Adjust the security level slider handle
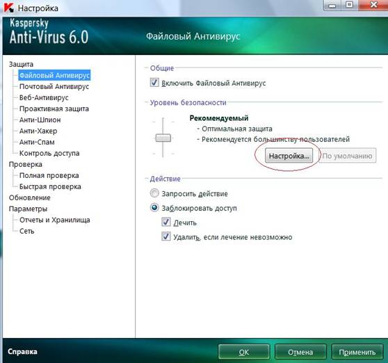The width and height of the screenshot is (388, 363). [163, 138]
